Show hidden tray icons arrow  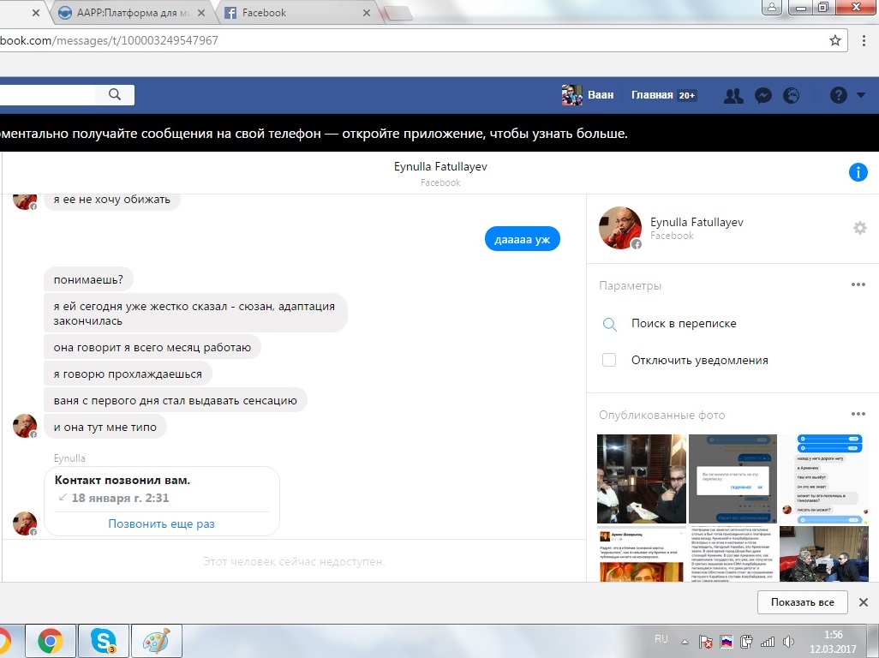click(685, 642)
